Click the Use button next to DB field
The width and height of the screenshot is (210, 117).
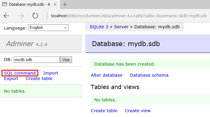coord(66,60)
